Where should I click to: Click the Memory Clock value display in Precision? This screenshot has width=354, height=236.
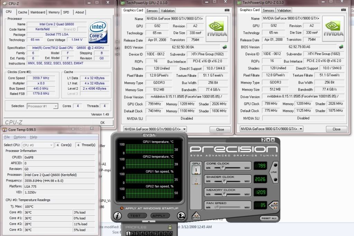click(260, 192)
